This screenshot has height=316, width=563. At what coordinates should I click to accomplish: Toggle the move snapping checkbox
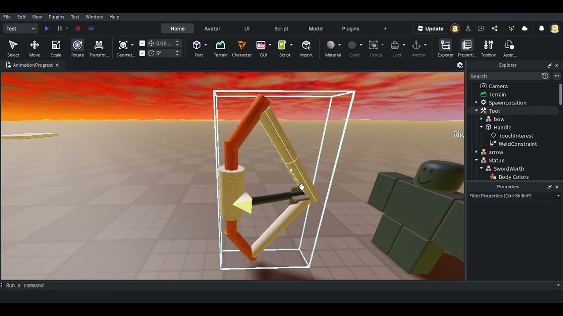142,43
